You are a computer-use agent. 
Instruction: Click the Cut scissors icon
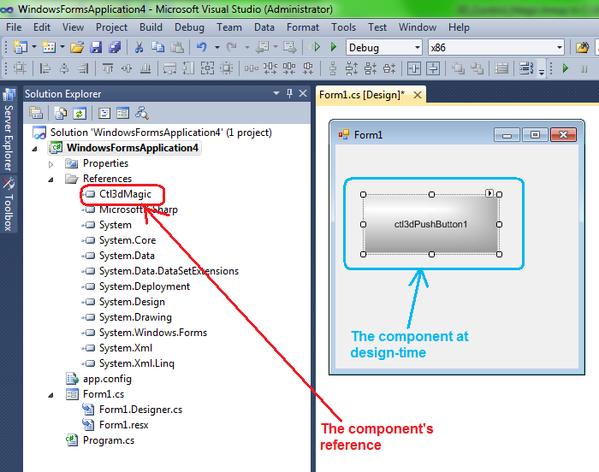(139, 48)
